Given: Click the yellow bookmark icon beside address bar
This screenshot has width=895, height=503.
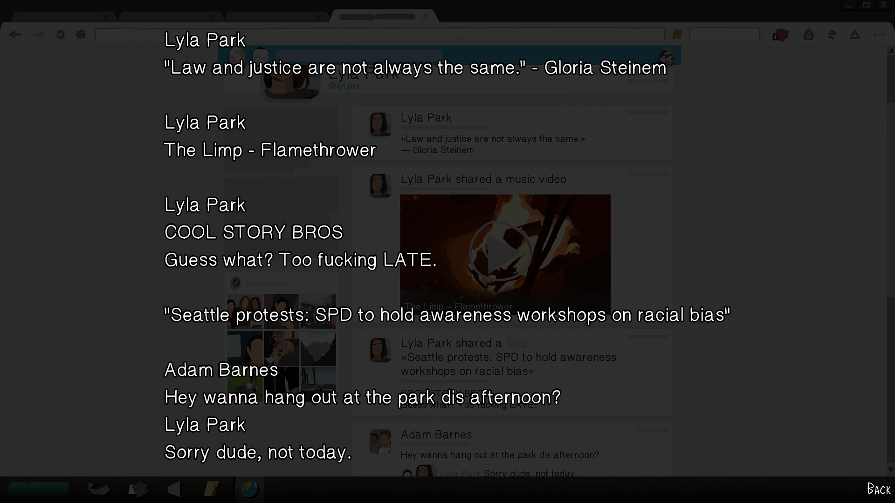Looking at the screenshot, I should pos(677,34).
